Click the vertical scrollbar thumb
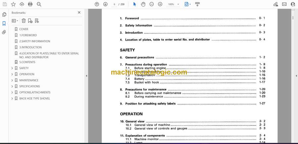The image size is (298, 144). pyautogui.click(x=293, y=18)
